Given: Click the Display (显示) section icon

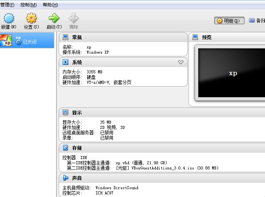Looking at the screenshot, I should (65, 112).
